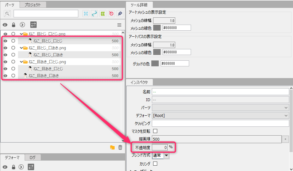
Task: Open the ブレンド方式 dropdown set to 通常
Action: (x=166, y=155)
